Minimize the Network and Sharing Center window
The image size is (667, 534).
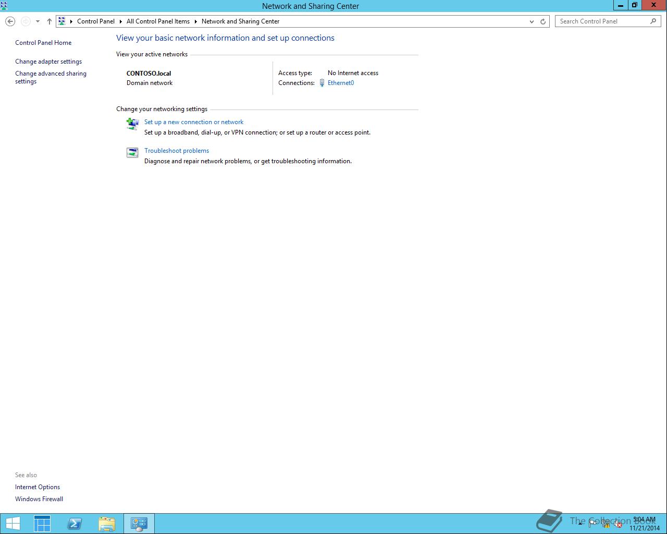tap(620, 5)
